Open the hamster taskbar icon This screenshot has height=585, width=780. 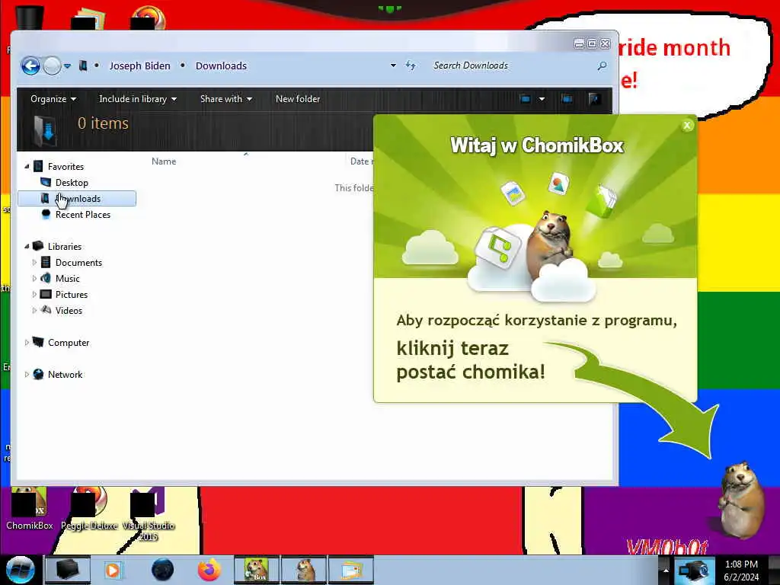click(304, 570)
